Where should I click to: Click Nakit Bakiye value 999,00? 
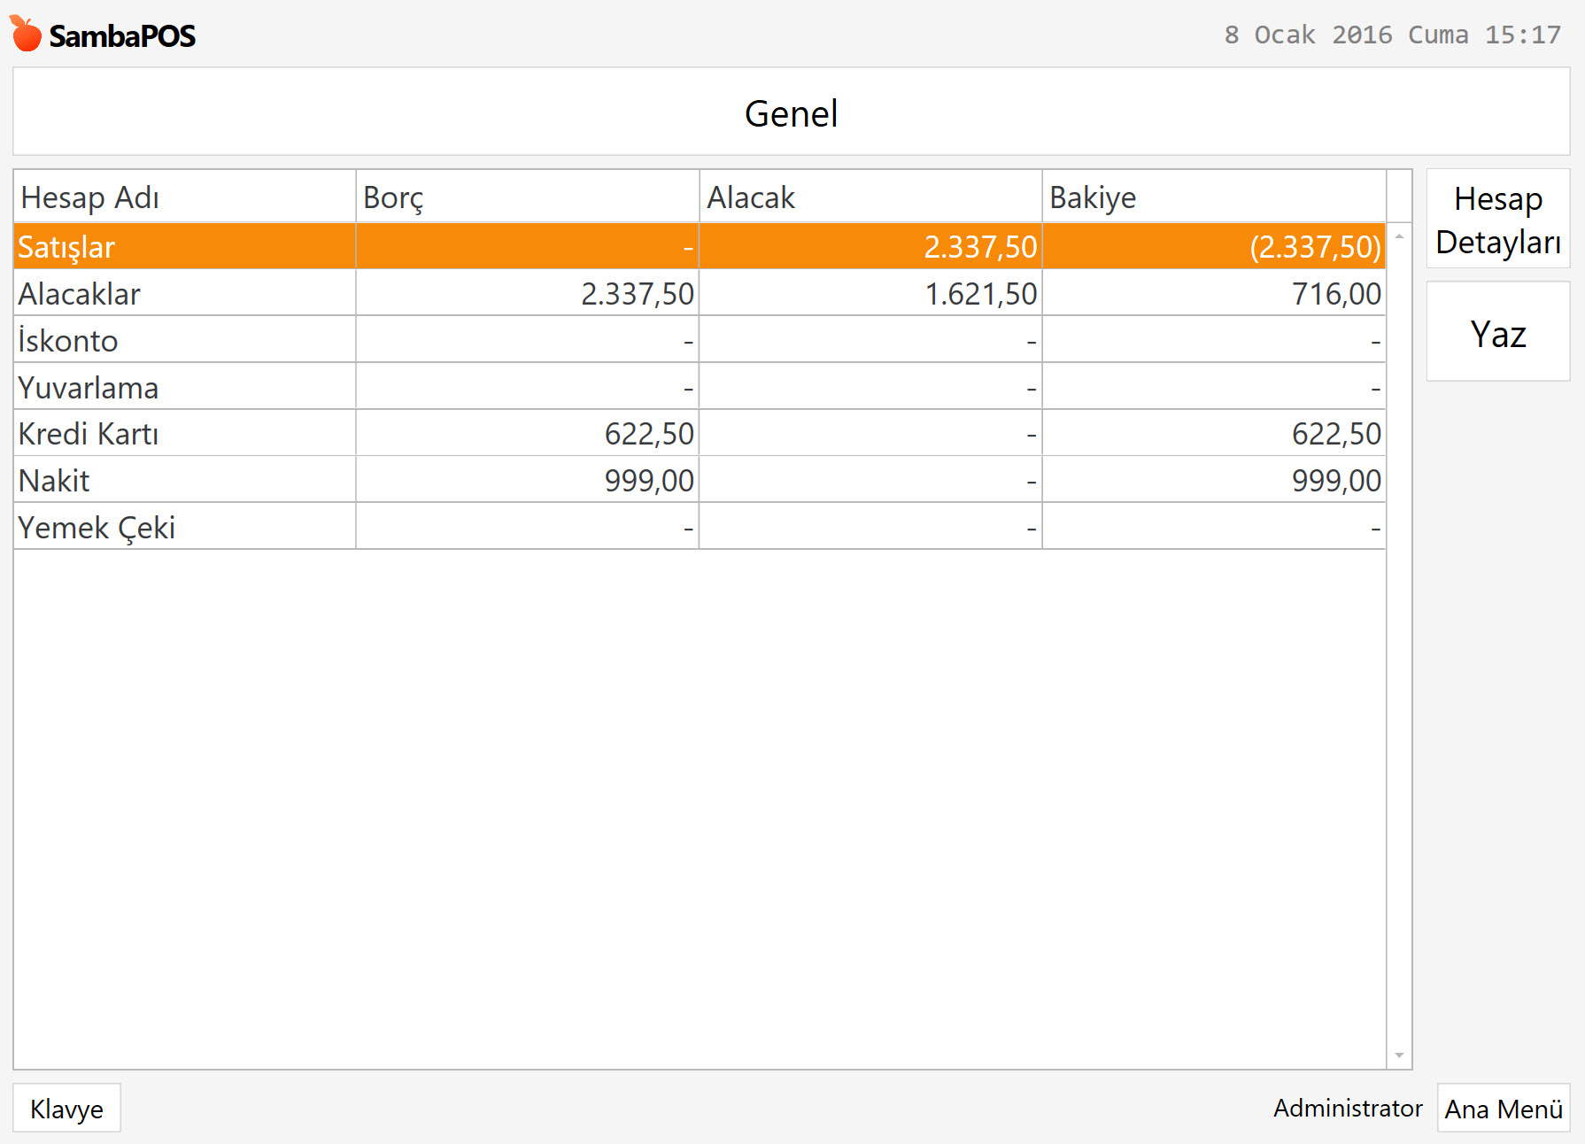[1336, 481]
